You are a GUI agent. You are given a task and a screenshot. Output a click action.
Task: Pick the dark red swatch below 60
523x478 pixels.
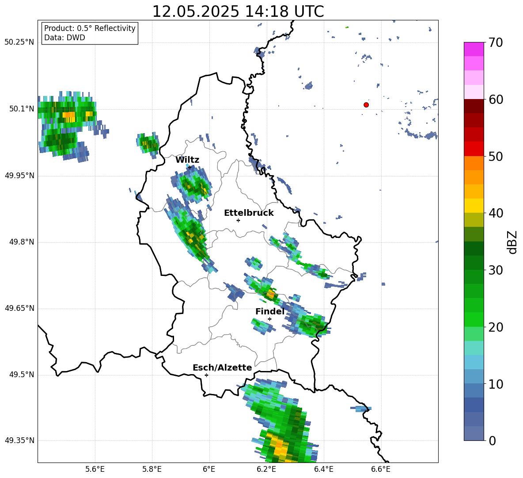pyautogui.click(x=474, y=106)
